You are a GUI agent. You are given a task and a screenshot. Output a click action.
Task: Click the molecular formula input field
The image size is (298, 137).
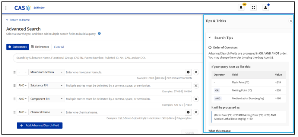pos(124,72)
